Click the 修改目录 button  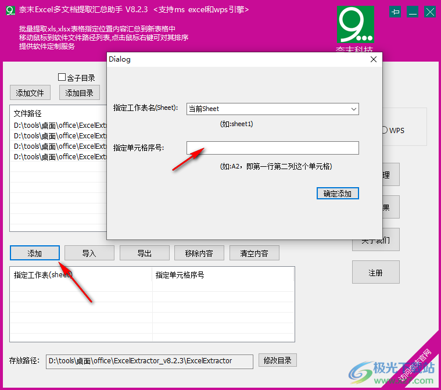tap(278, 360)
